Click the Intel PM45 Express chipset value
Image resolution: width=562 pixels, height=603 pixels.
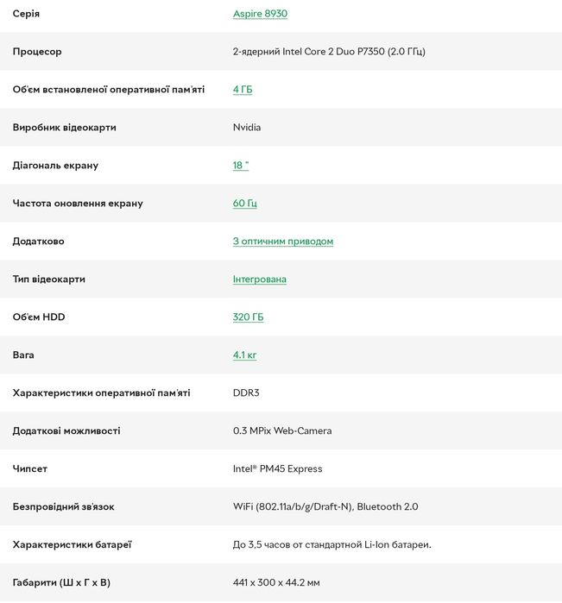pyautogui.click(x=277, y=468)
